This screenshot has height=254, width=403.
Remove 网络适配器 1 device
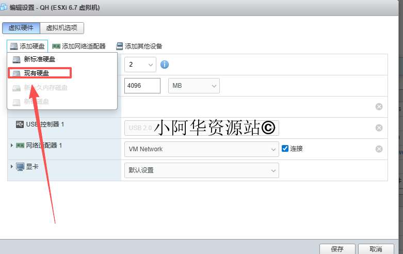click(x=379, y=149)
